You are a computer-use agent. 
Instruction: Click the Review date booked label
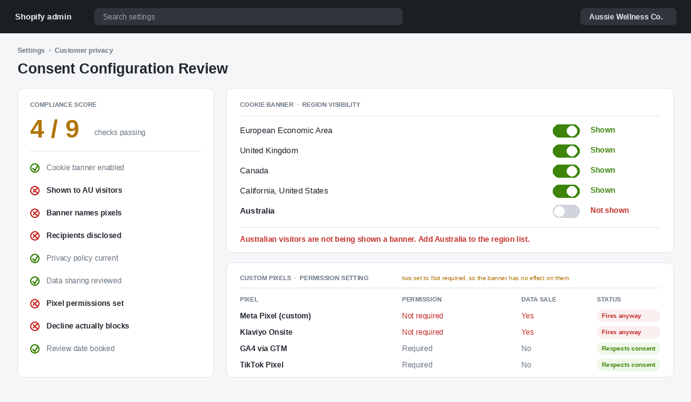[80, 348]
